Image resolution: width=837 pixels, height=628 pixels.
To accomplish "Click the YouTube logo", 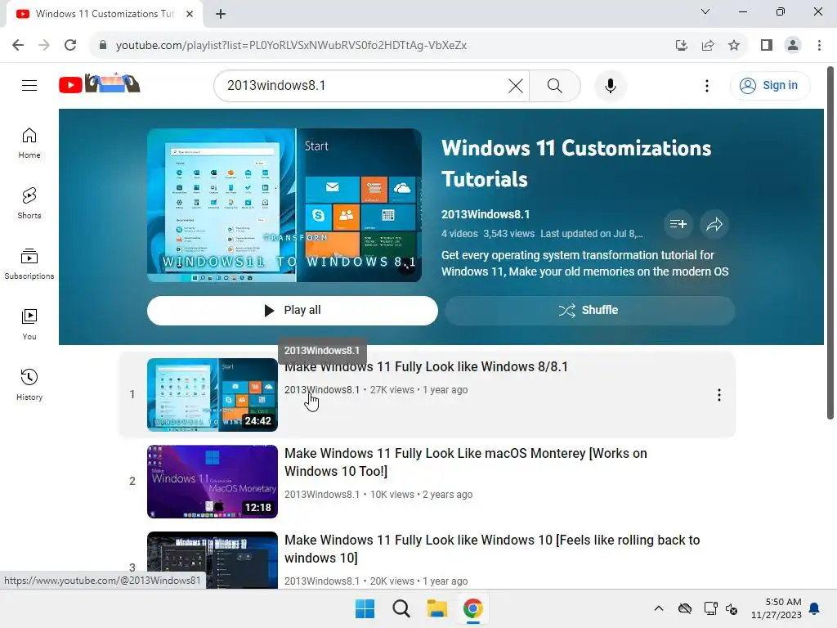I will click(99, 84).
